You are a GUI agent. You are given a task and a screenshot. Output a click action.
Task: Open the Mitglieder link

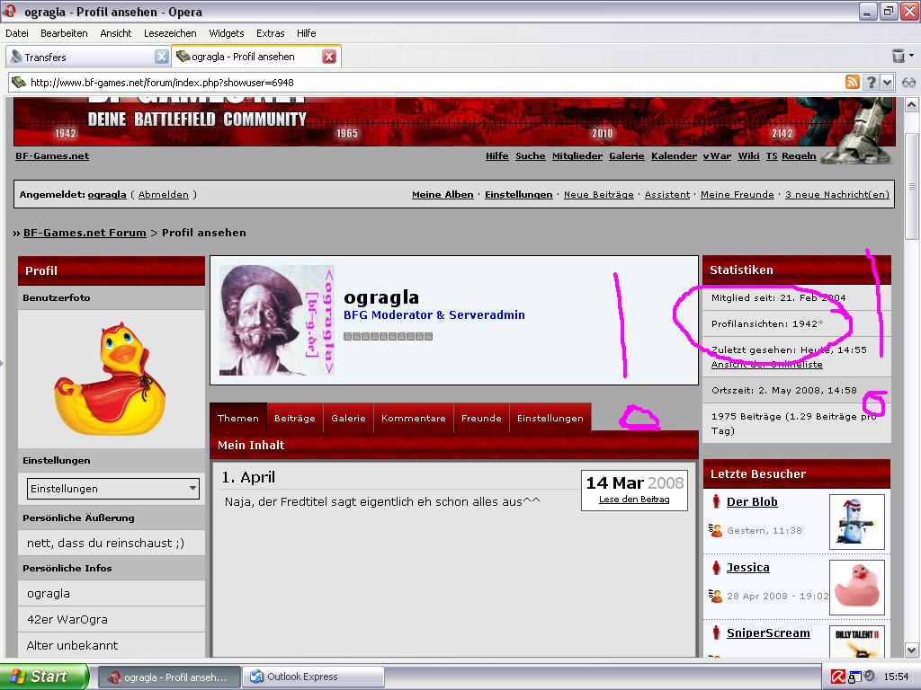pyautogui.click(x=577, y=156)
